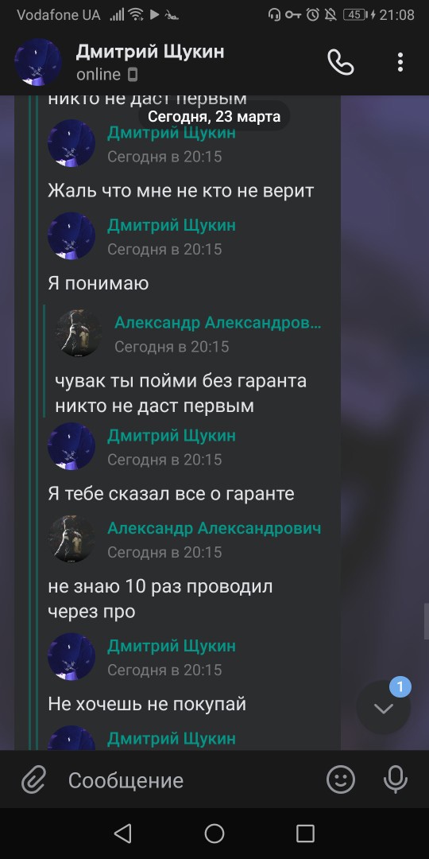Start a voice call with Дмитрий Щукин

tap(340, 62)
